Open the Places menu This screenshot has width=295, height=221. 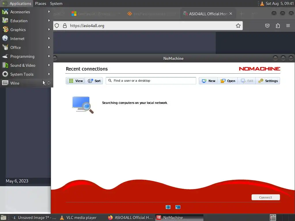(x=40, y=3)
